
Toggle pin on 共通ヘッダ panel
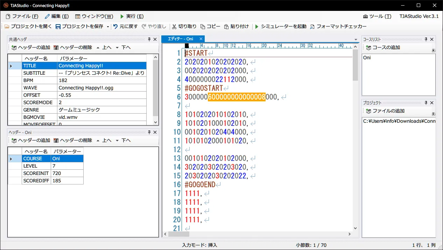click(x=149, y=39)
